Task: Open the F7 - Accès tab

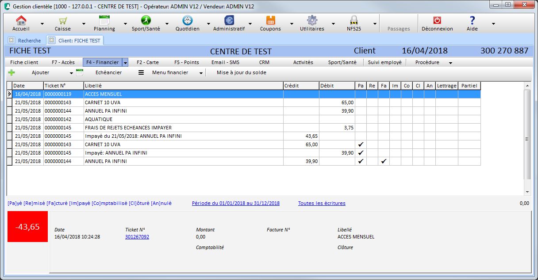Action: (63, 62)
